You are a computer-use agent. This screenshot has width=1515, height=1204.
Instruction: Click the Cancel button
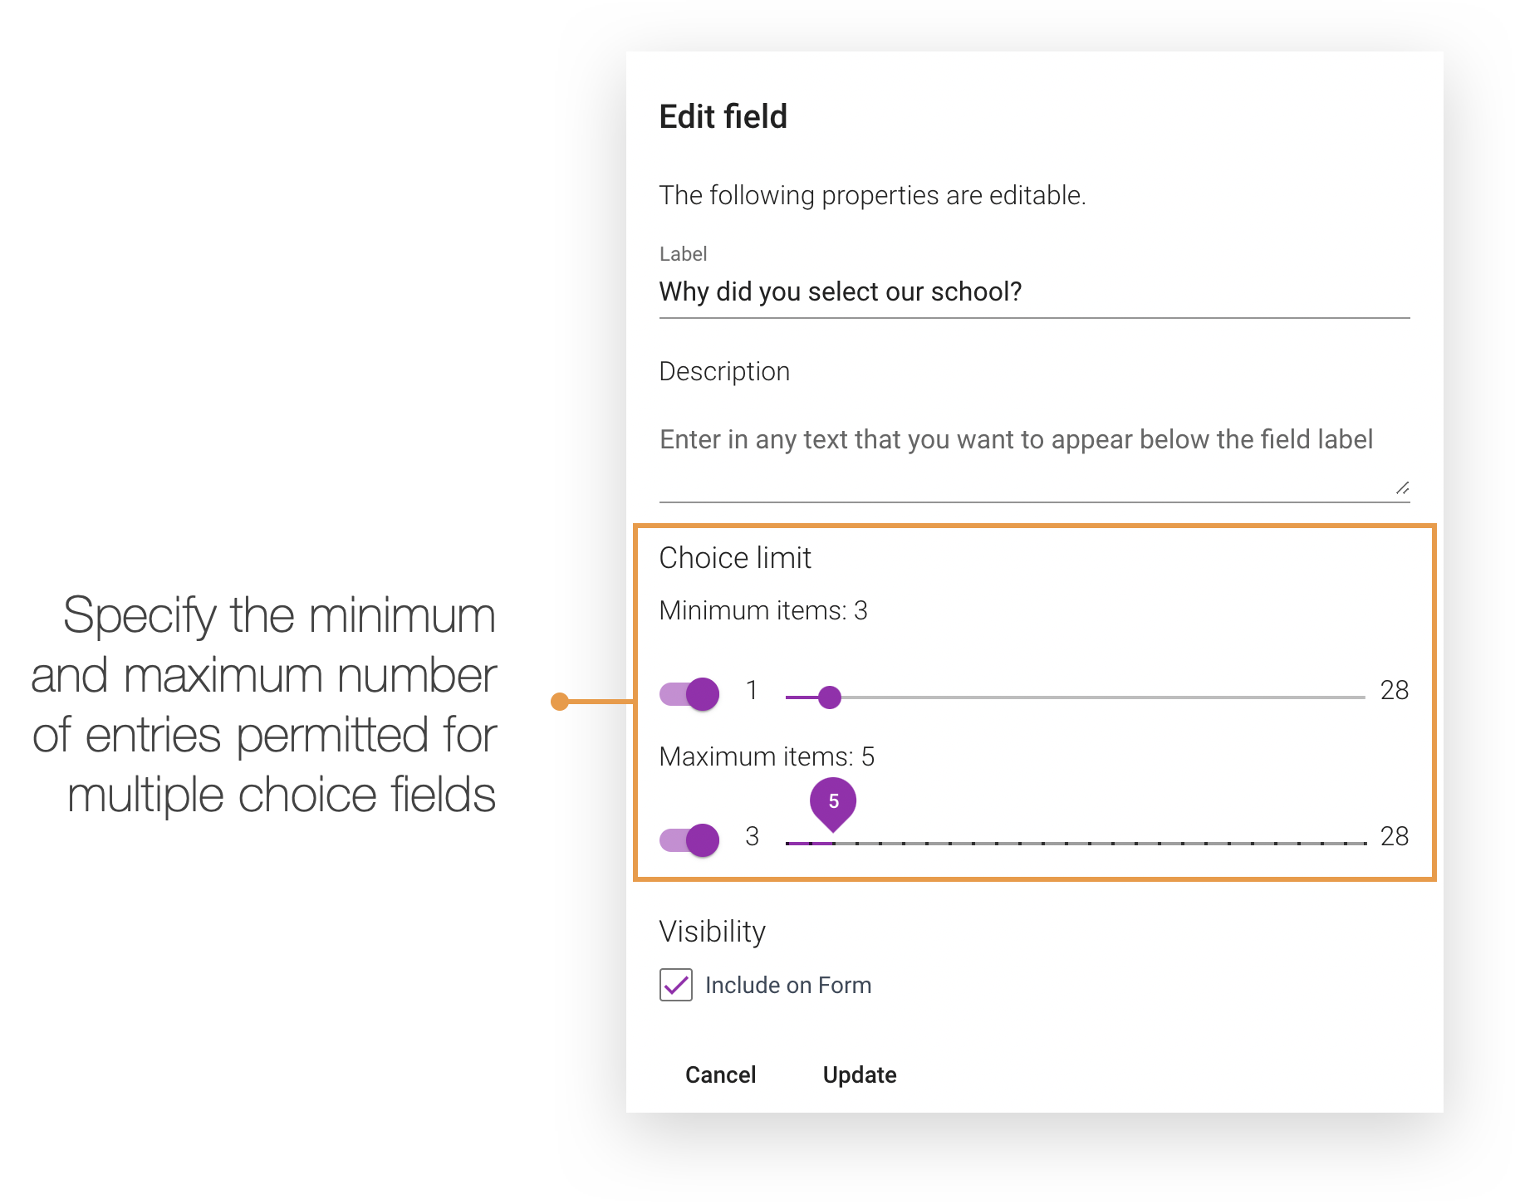[x=719, y=1074]
